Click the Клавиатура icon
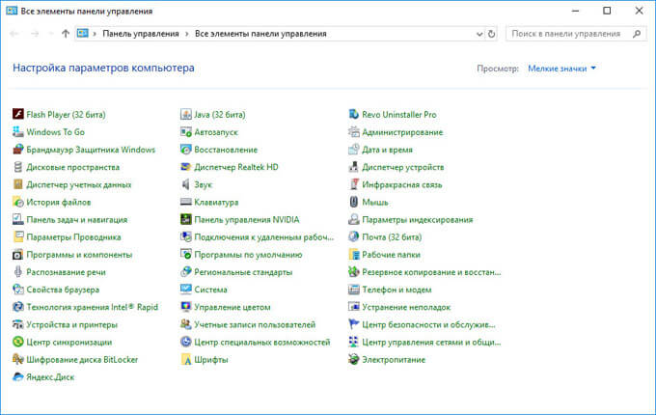656x415 pixels. pos(186,202)
